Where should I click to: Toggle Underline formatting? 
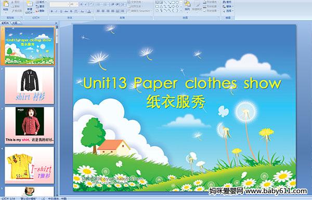pyautogui.click(x=61, y=11)
